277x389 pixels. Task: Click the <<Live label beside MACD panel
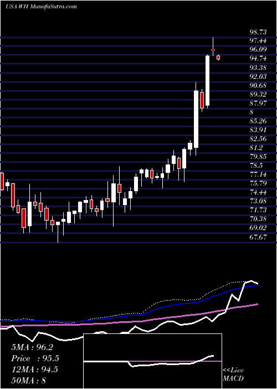(233, 371)
